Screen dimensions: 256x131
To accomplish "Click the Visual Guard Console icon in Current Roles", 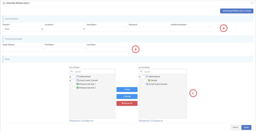I will pos(147,84).
